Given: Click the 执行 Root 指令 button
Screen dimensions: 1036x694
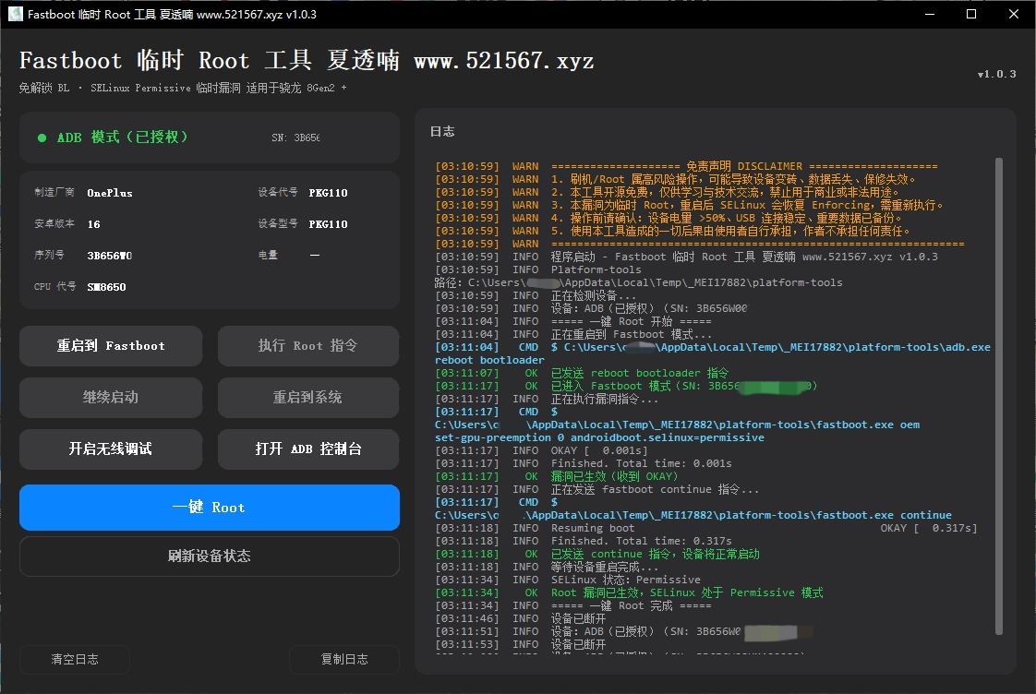Looking at the screenshot, I should coord(307,346).
